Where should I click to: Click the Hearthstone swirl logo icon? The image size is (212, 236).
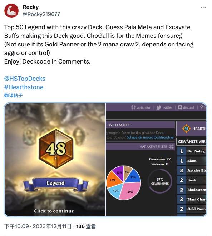(186, 129)
